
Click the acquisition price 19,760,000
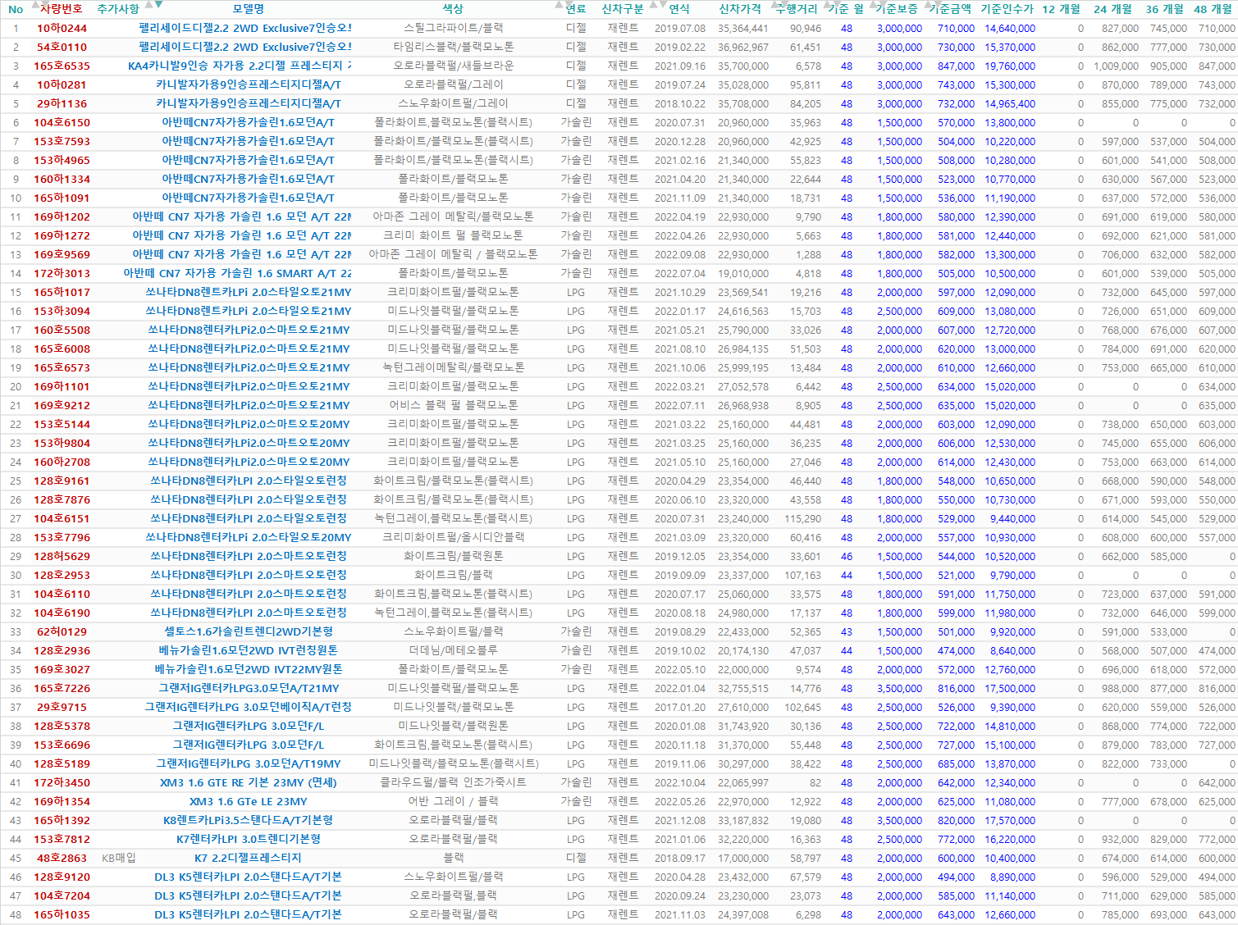(x=1010, y=66)
